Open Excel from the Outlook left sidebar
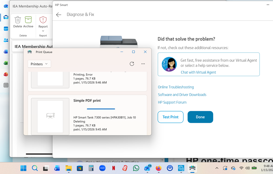The width and height of the screenshot is (273, 174). 6,63
